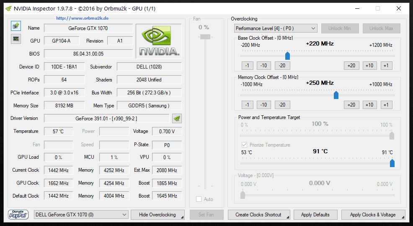This screenshot has width=413, height=226.
Task: Expand the DELL GeForce GTX 1070 (0) selector
Action: pos(81,215)
